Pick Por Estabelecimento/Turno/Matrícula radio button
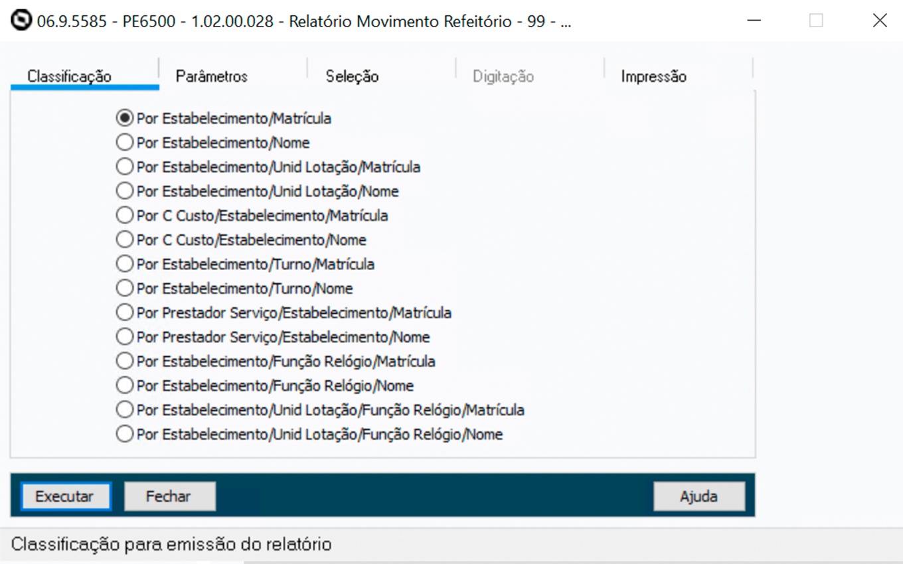The image size is (903, 564). pyautogui.click(x=124, y=264)
